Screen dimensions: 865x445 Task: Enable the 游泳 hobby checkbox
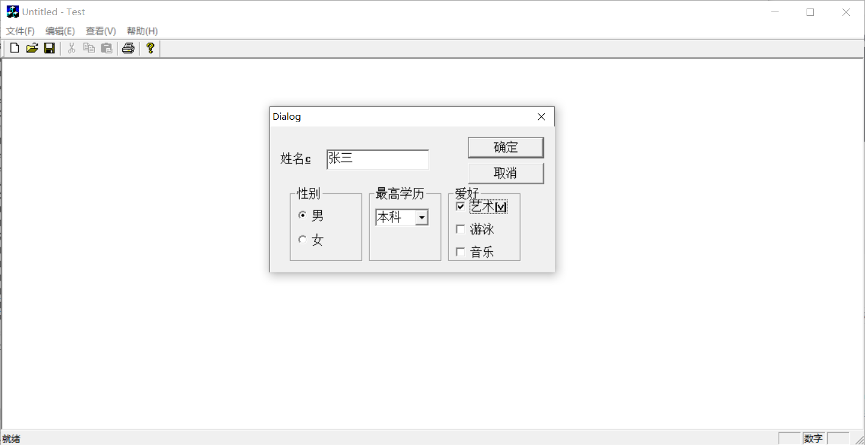pos(460,229)
